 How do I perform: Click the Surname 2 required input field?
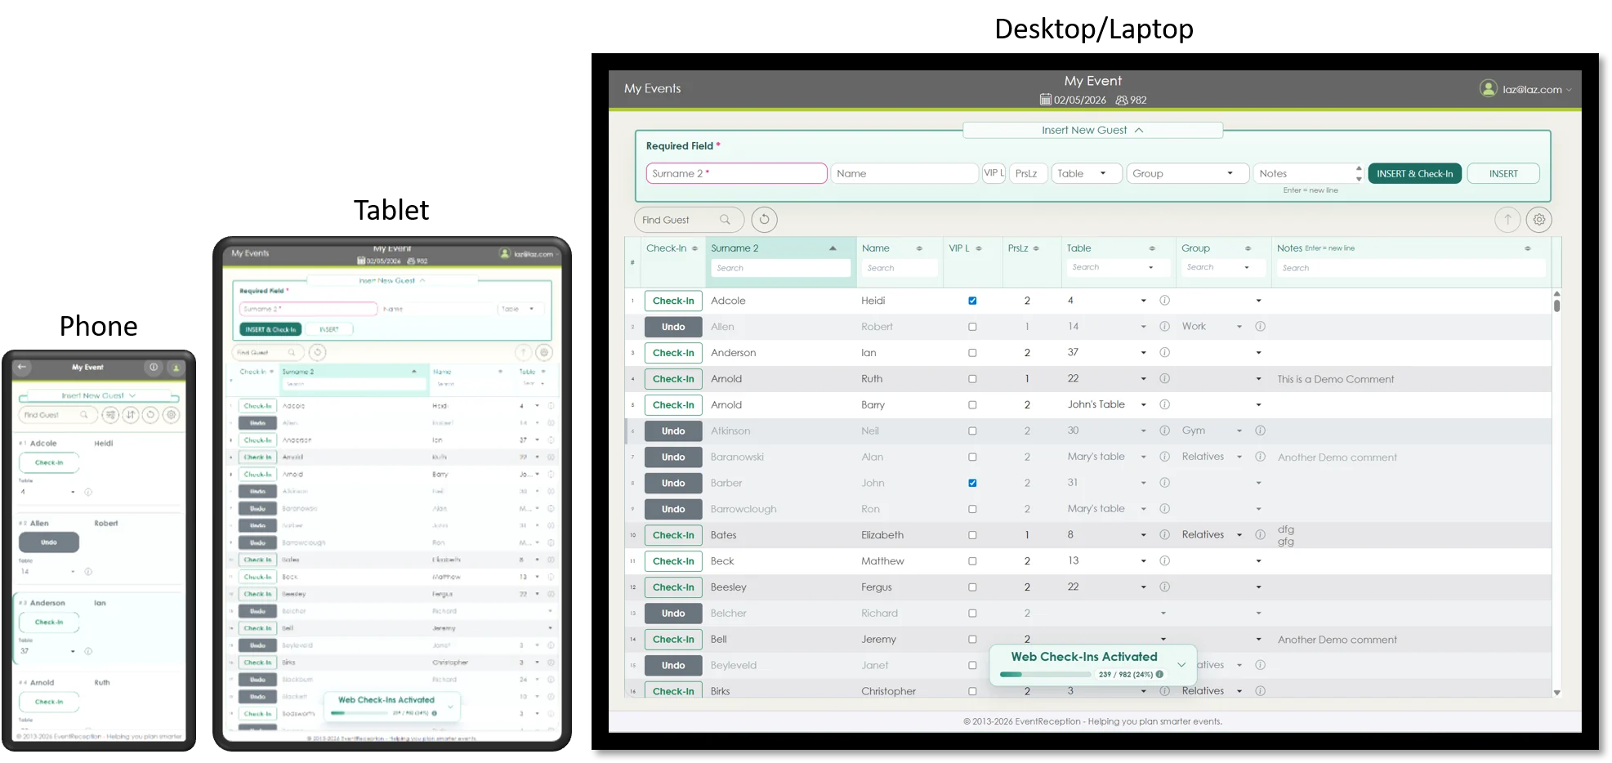(736, 173)
